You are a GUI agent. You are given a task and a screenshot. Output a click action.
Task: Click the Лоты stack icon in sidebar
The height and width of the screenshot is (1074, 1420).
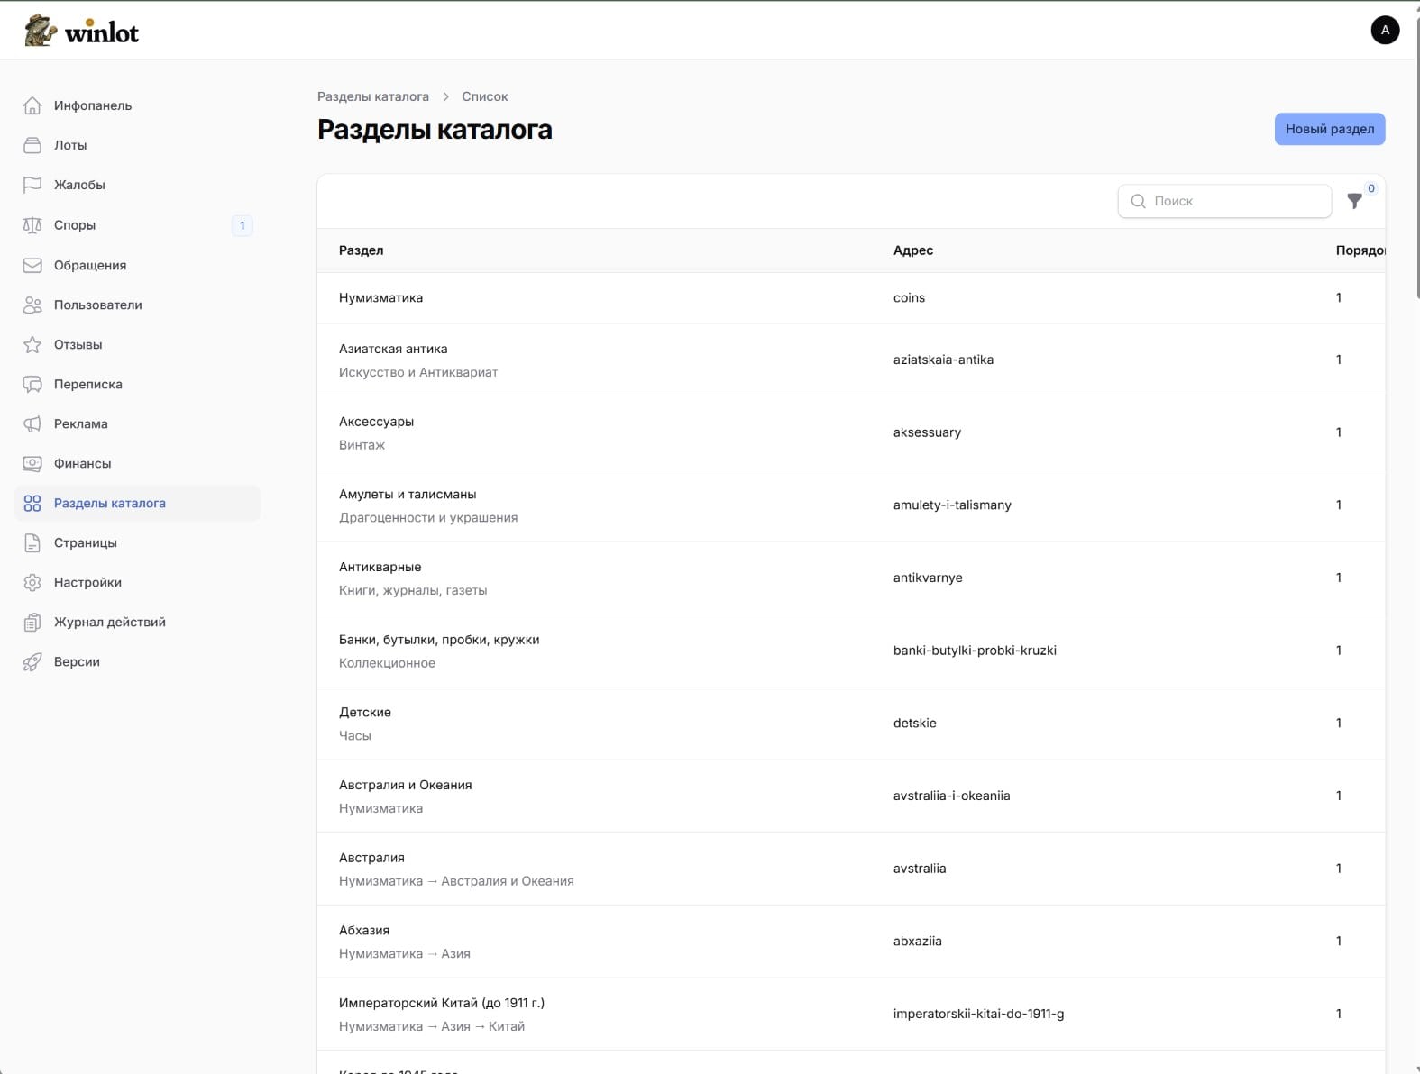tap(32, 145)
